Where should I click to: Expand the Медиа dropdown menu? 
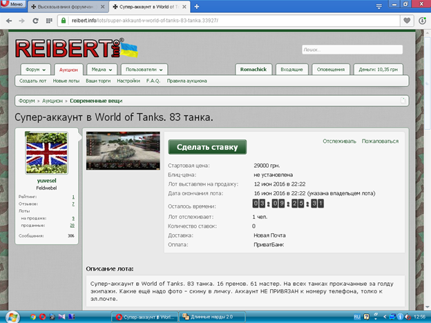(102, 70)
